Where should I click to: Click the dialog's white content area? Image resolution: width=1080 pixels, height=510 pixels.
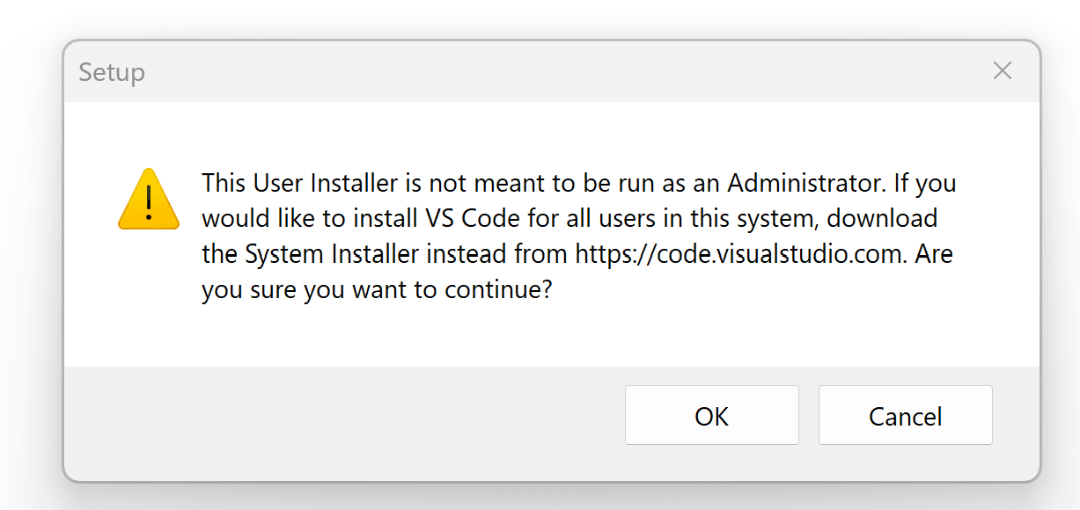pos(528,334)
